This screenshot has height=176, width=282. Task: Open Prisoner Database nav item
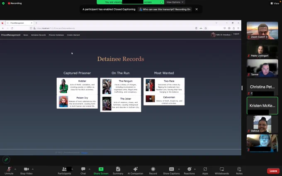[x=56, y=35]
